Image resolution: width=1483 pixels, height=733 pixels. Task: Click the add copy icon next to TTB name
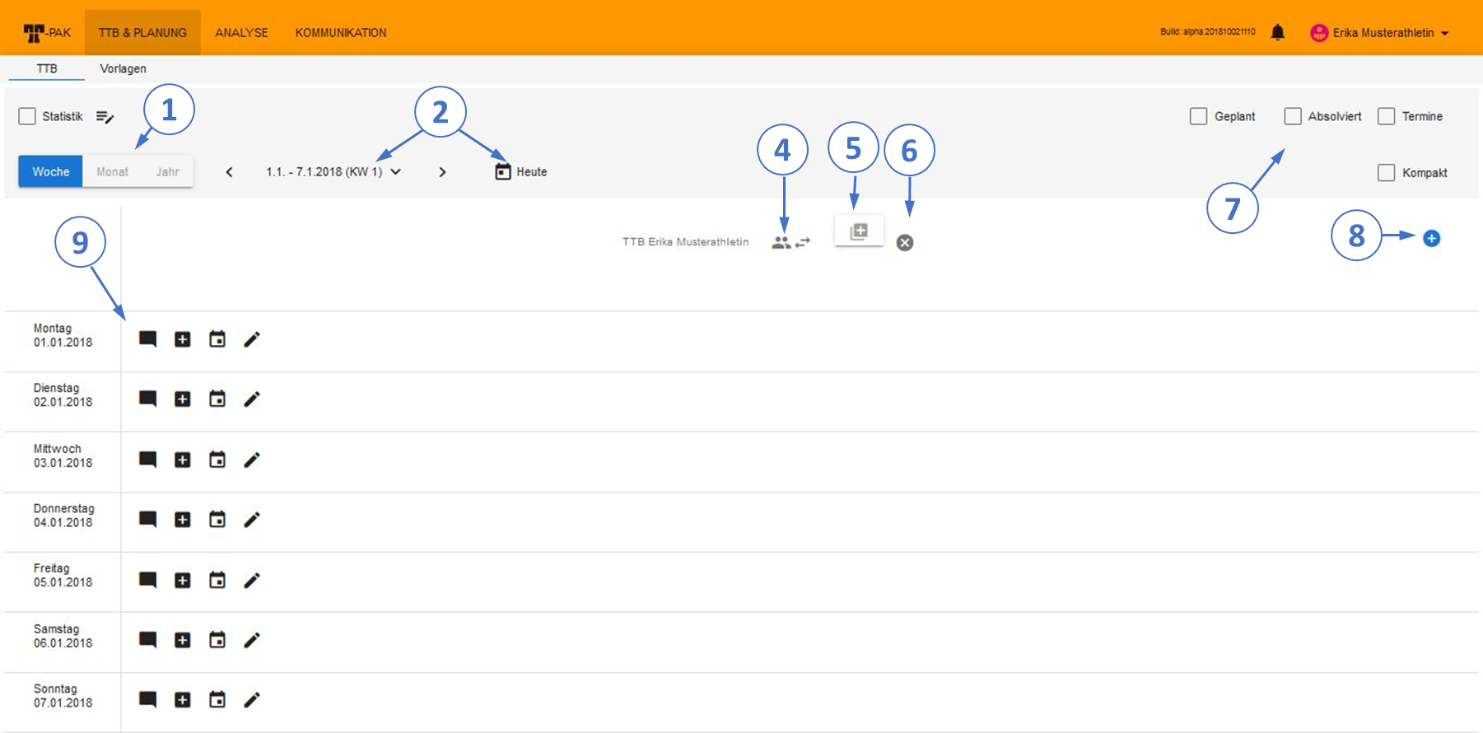(859, 231)
